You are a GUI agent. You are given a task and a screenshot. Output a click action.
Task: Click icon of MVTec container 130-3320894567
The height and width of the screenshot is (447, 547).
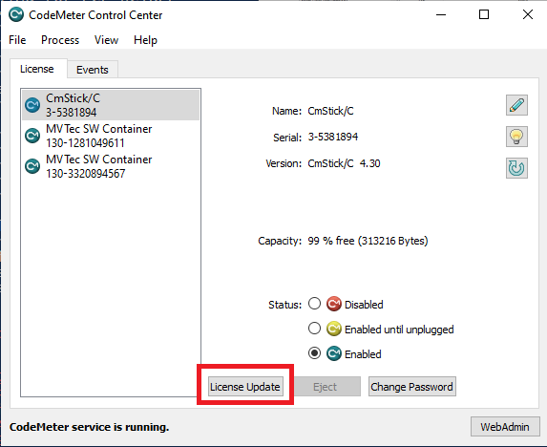tap(32, 166)
